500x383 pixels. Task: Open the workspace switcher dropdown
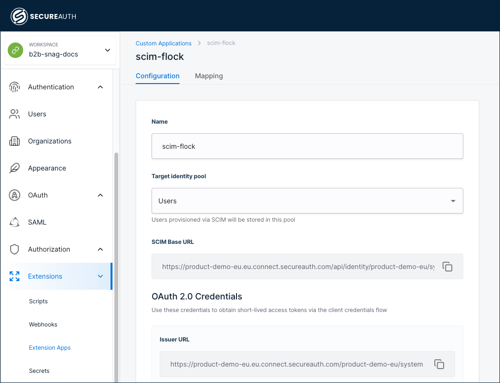tap(108, 50)
